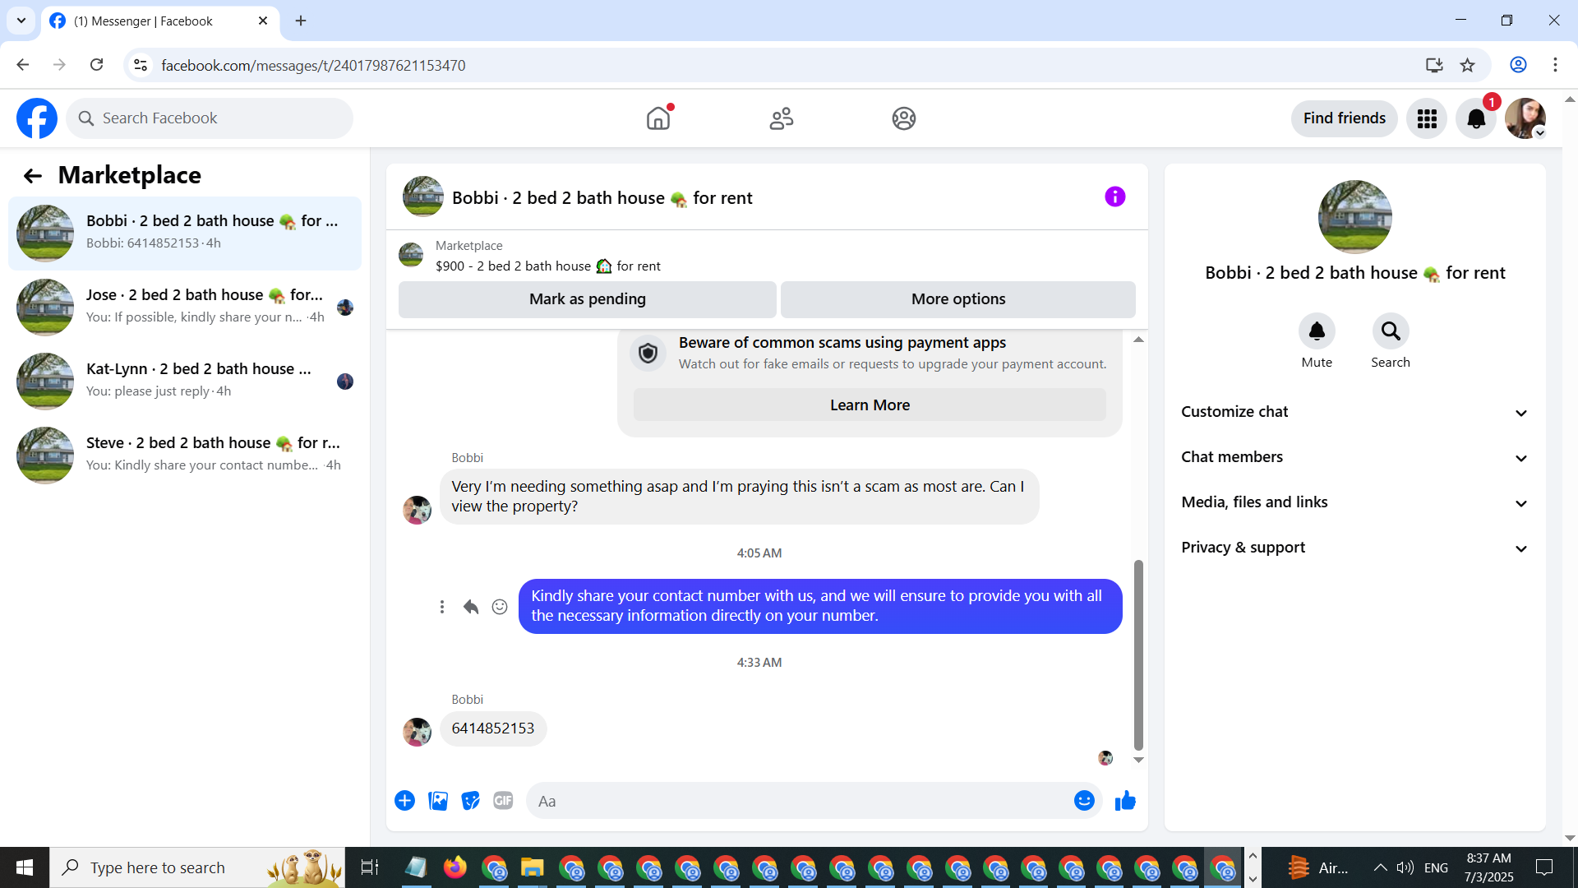The image size is (1578, 888).
Task: Click the reply arrow on sent message
Action: 470,607
